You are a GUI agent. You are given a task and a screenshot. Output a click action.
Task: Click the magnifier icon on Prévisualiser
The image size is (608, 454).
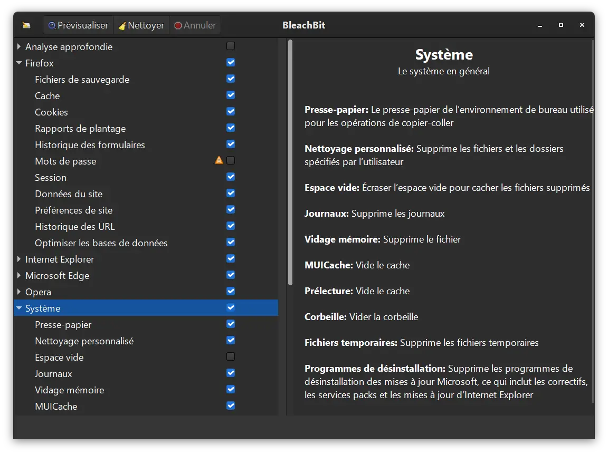click(52, 25)
